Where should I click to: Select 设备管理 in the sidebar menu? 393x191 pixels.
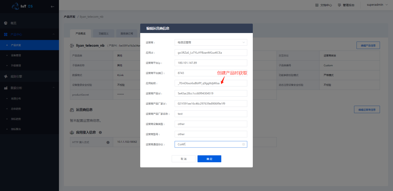(x=16, y=55)
